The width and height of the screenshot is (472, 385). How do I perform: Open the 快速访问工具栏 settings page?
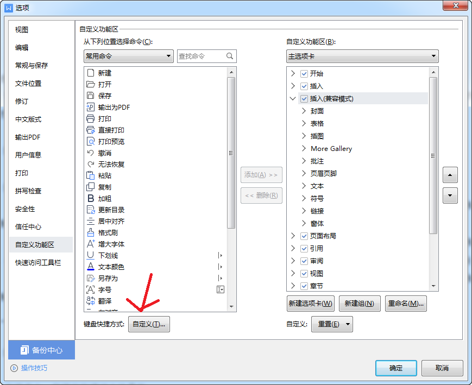[38, 263]
